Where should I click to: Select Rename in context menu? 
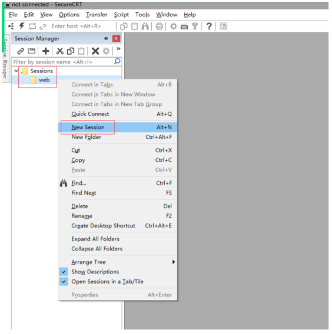[x=118, y=216]
